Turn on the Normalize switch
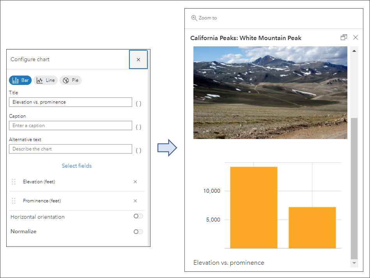The width and height of the screenshot is (370, 278). click(138, 232)
